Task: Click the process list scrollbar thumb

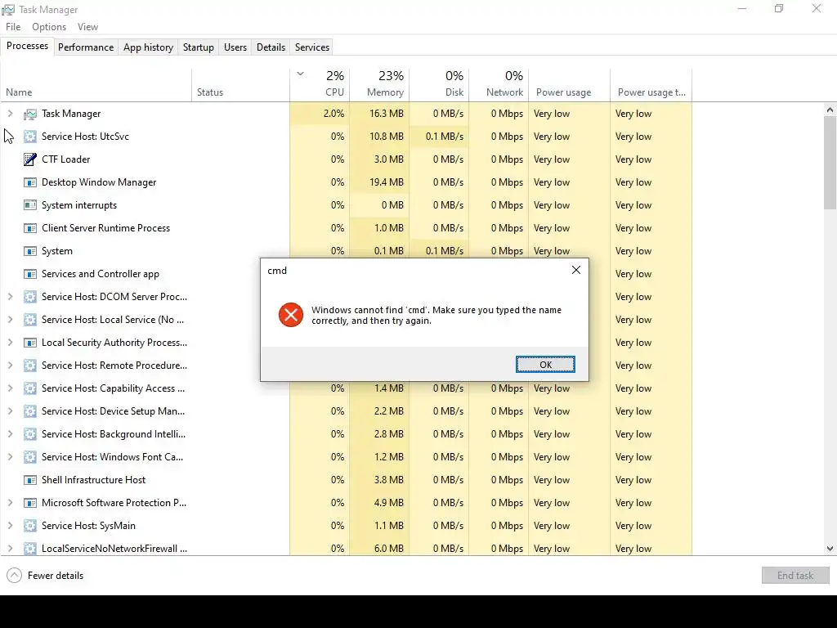Action: (x=830, y=163)
